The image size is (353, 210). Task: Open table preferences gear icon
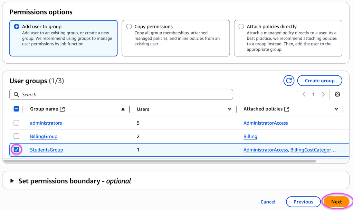click(337, 94)
